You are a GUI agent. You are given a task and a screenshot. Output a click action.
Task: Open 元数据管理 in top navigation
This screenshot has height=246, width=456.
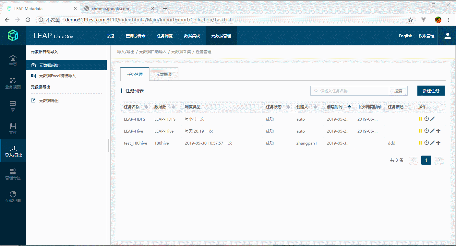point(221,36)
